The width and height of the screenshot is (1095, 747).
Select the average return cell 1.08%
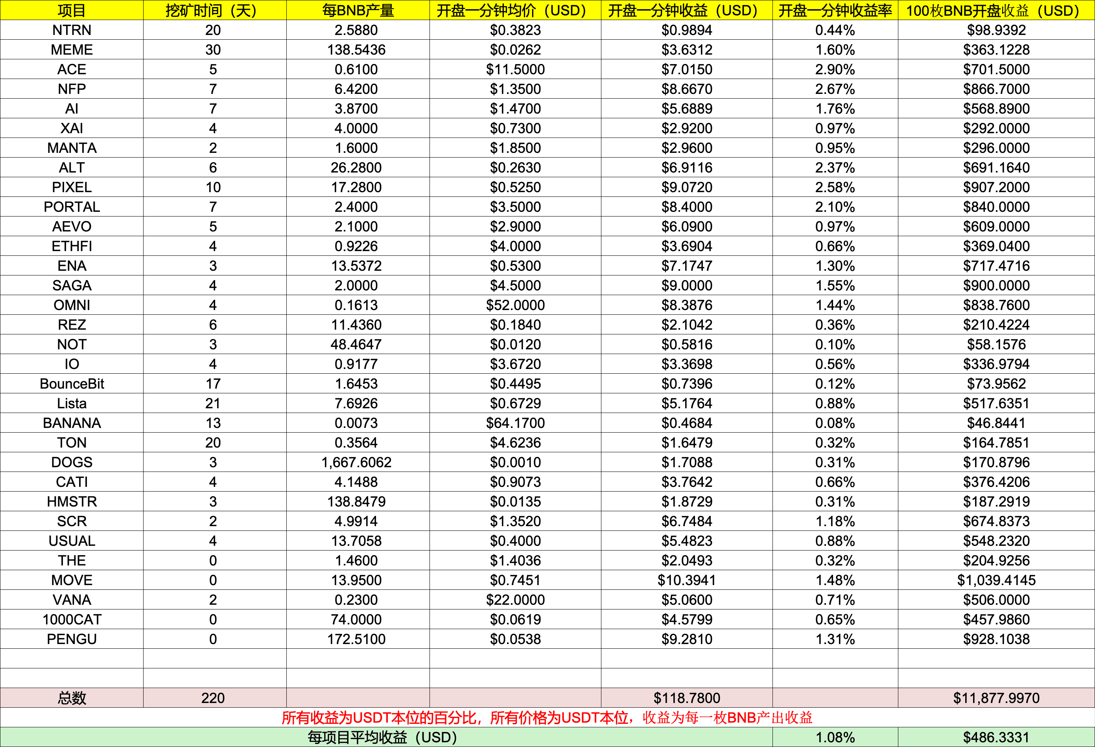835,738
